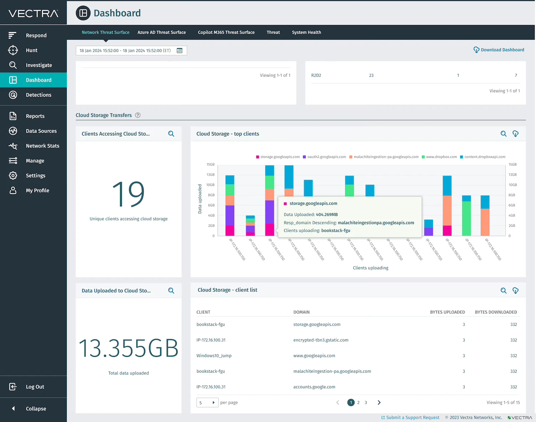Open the Respond section in the sidebar

point(36,35)
